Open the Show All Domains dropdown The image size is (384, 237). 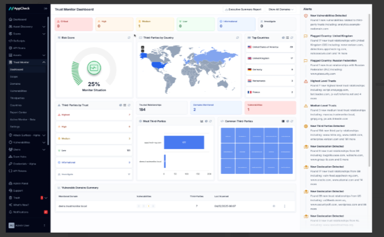pos(281,9)
